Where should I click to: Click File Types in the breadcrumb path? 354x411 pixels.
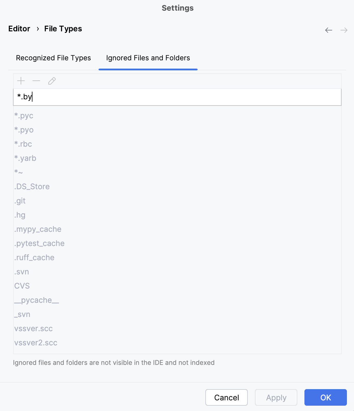(x=63, y=29)
